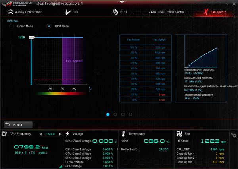Screen dimensions: 238x169
Task: Click the 75 degree axis label
Action: click(62, 89)
